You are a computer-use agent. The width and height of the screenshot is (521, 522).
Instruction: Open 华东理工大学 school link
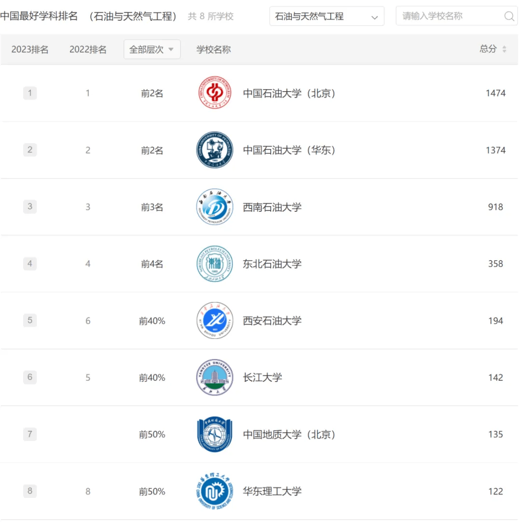272,491
